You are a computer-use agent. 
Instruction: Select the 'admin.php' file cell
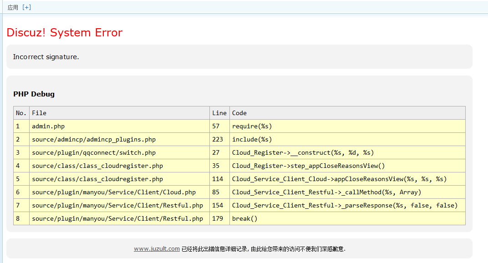tap(120, 126)
